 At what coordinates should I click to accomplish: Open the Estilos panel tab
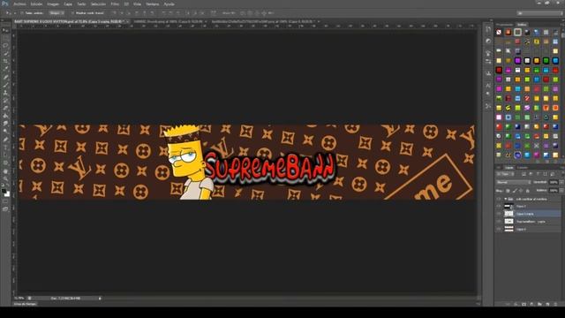[522, 25]
